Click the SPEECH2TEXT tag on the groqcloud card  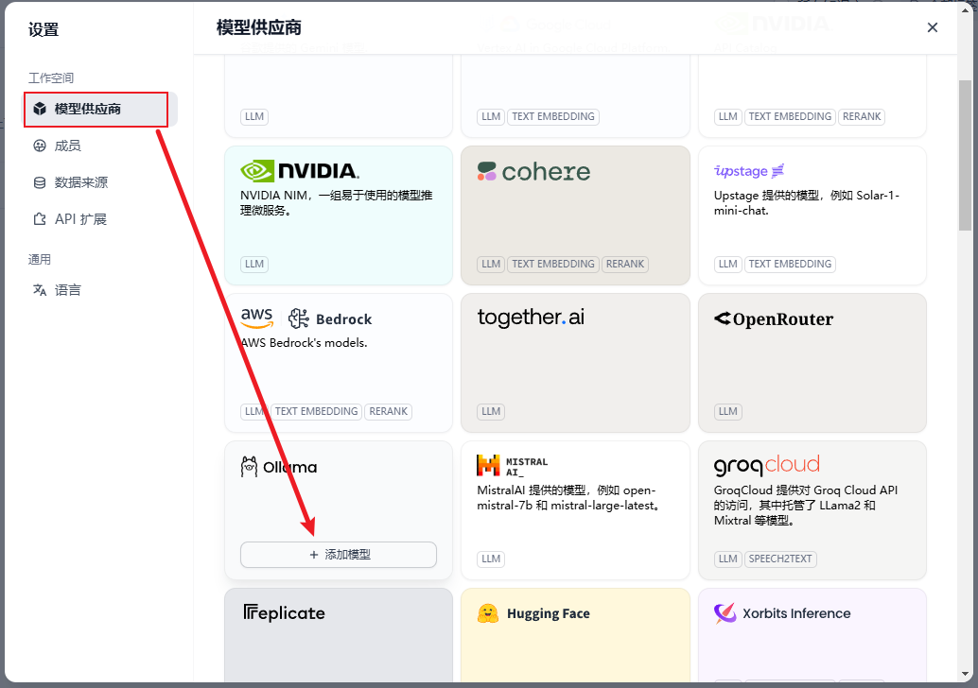pyautogui.click(x=780, y=559)
